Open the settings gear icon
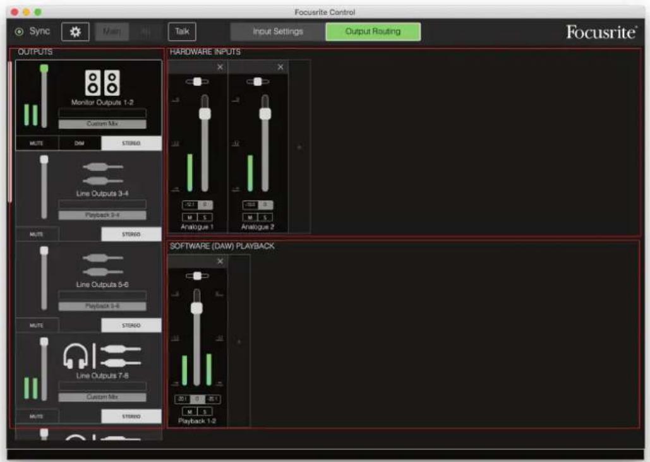 (75, 32)
